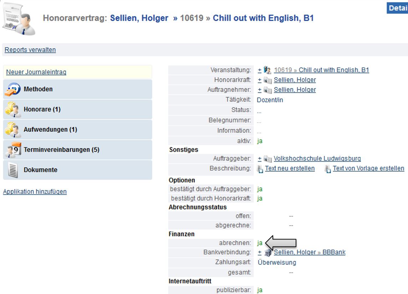Open the Terminvereinbarungen (5) section
Viewport: 408px width, 294px height.
click(x=61, y=150)
